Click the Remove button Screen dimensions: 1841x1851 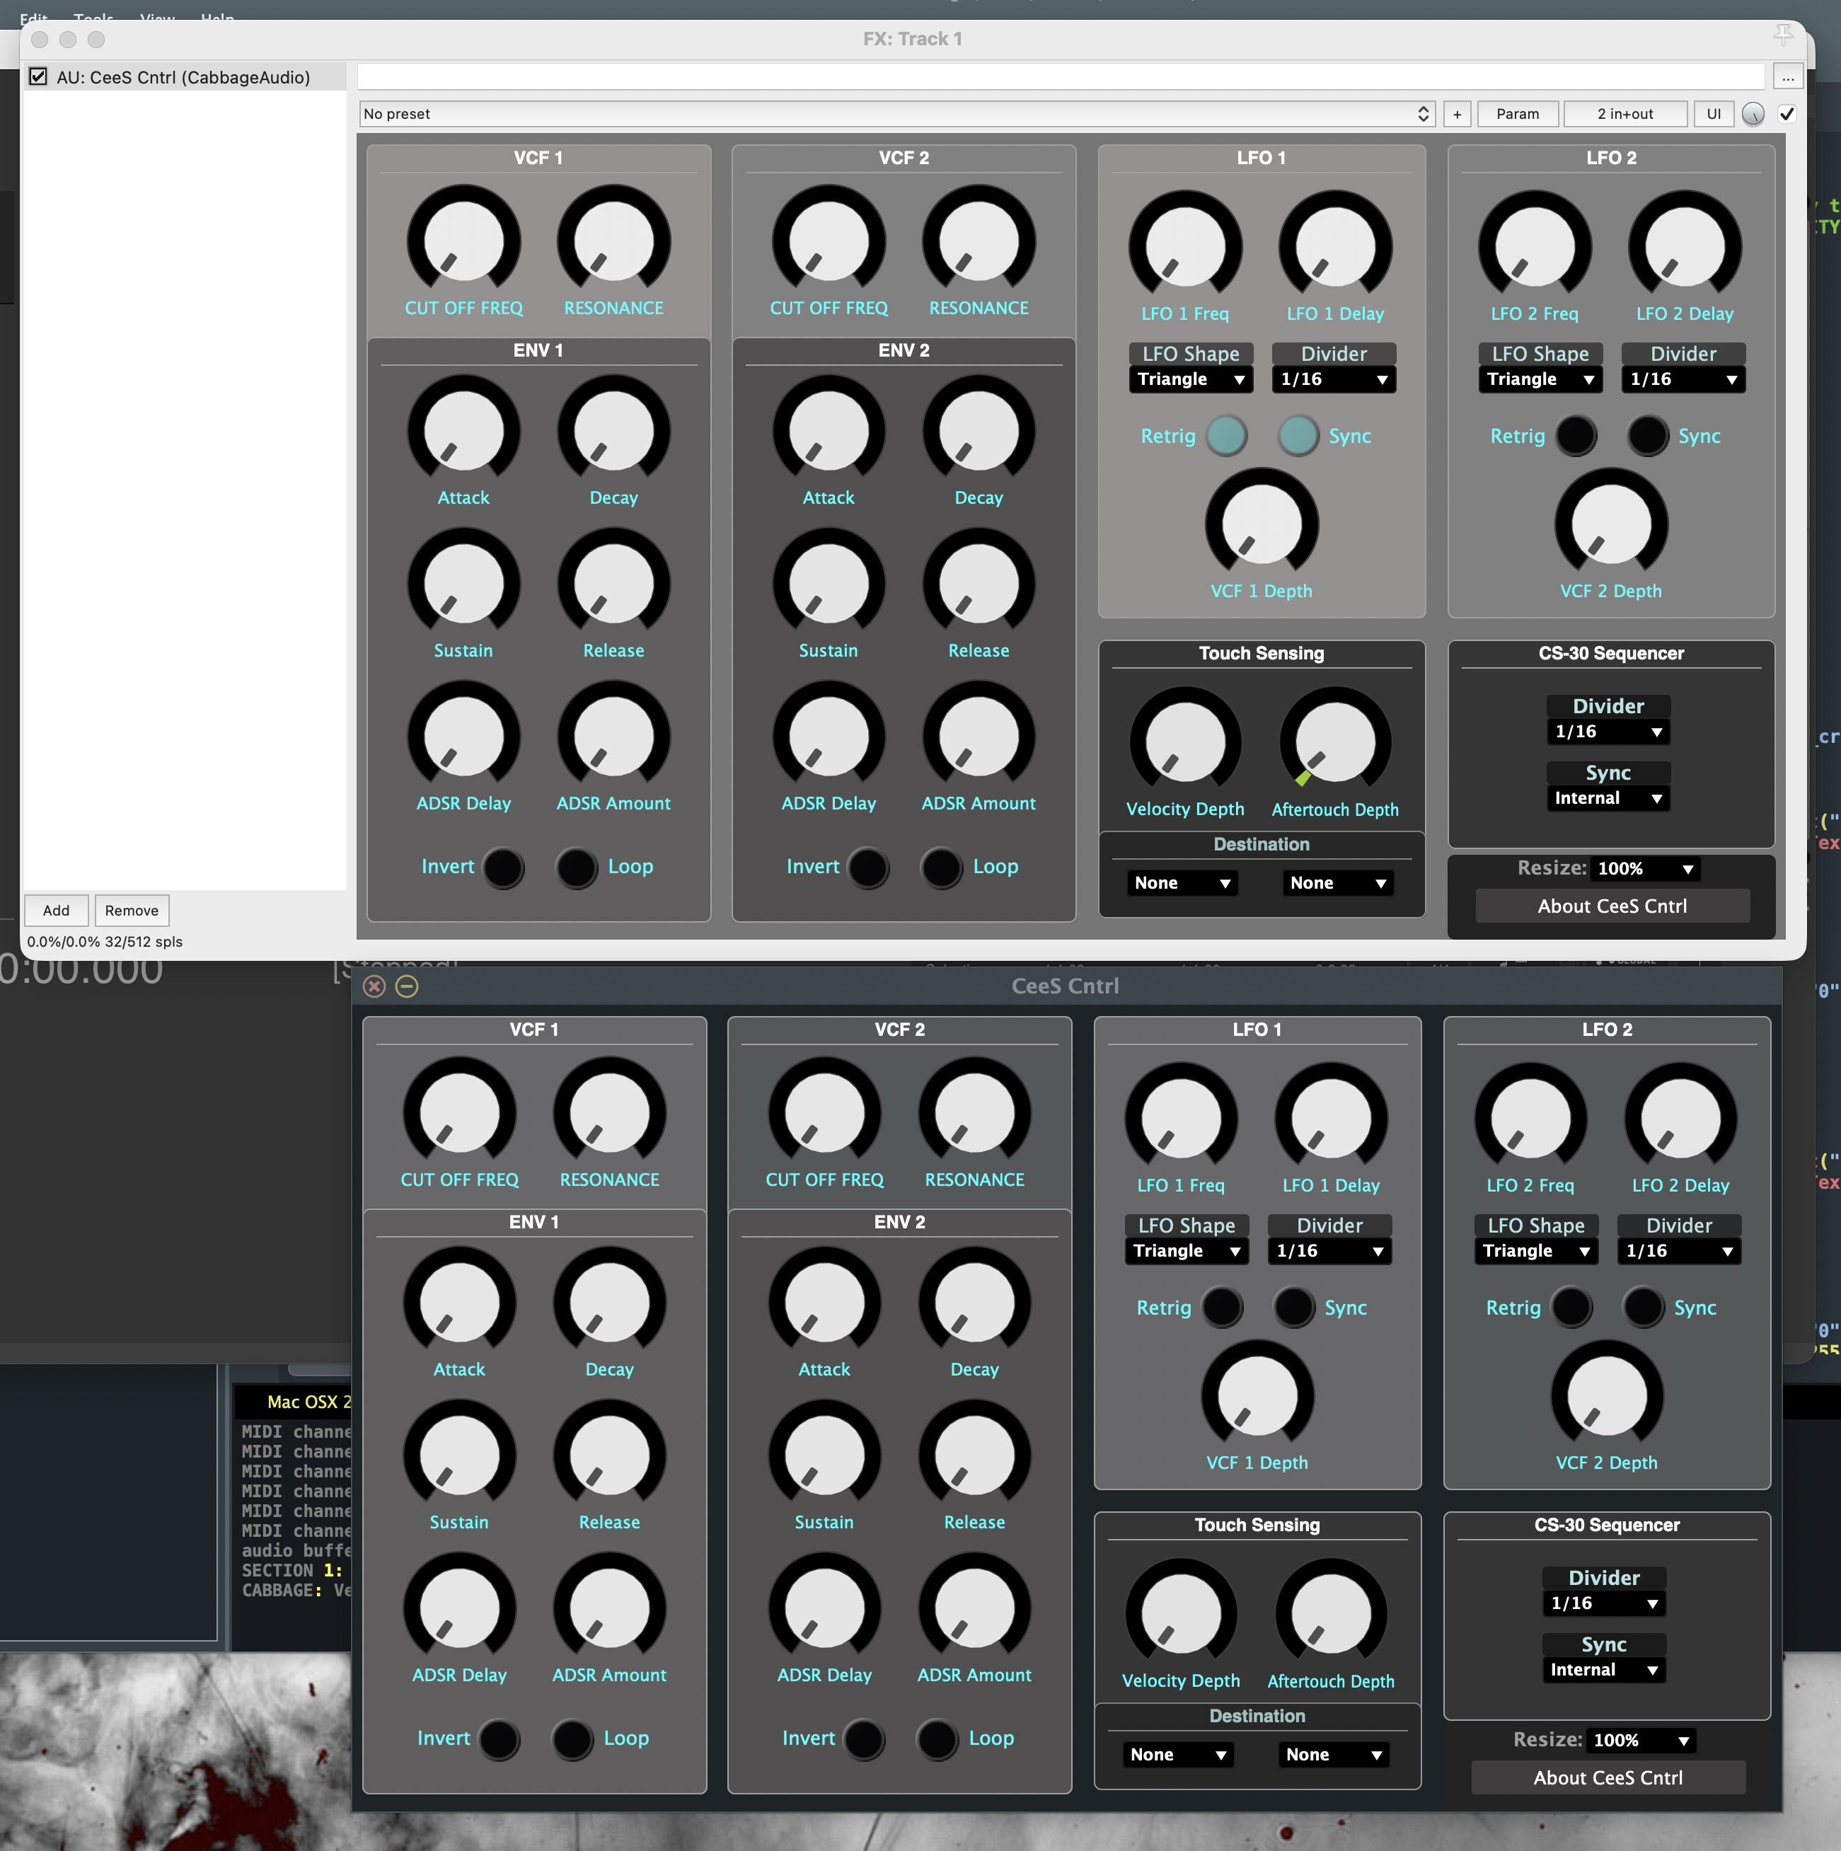[x=131, y=910]
